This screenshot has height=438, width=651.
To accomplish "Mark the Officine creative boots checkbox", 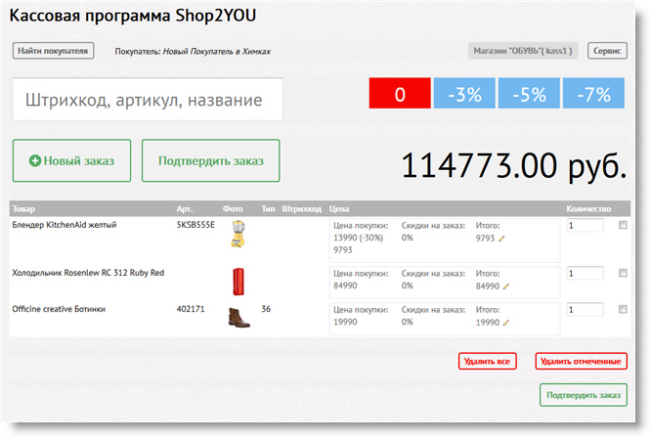I will pos(624,310).
